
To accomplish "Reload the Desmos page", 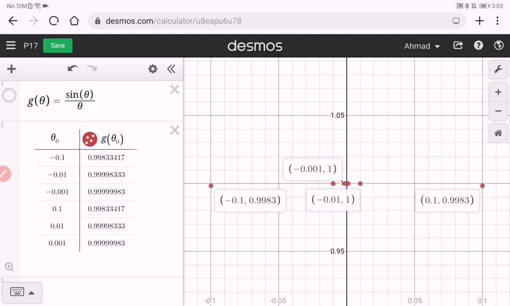I will coord(54,21).
